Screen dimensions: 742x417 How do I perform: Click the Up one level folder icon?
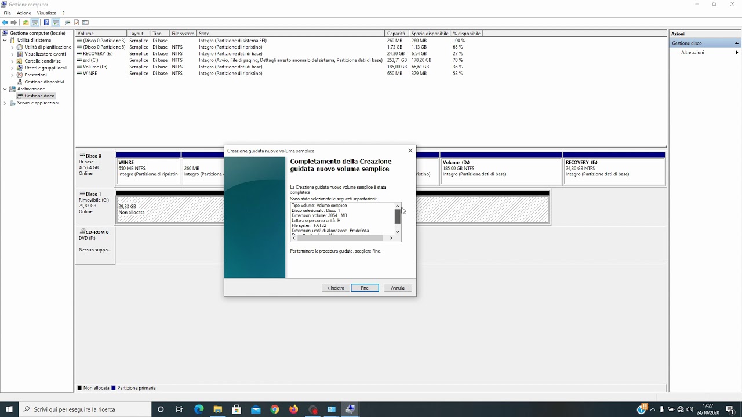coord(26,23)
